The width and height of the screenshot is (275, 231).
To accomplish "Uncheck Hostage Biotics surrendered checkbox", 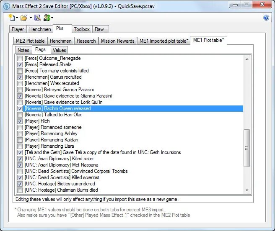I will coord(20,184).
